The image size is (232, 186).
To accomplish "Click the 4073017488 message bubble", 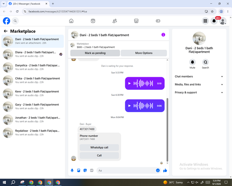I will coord(87,129).
